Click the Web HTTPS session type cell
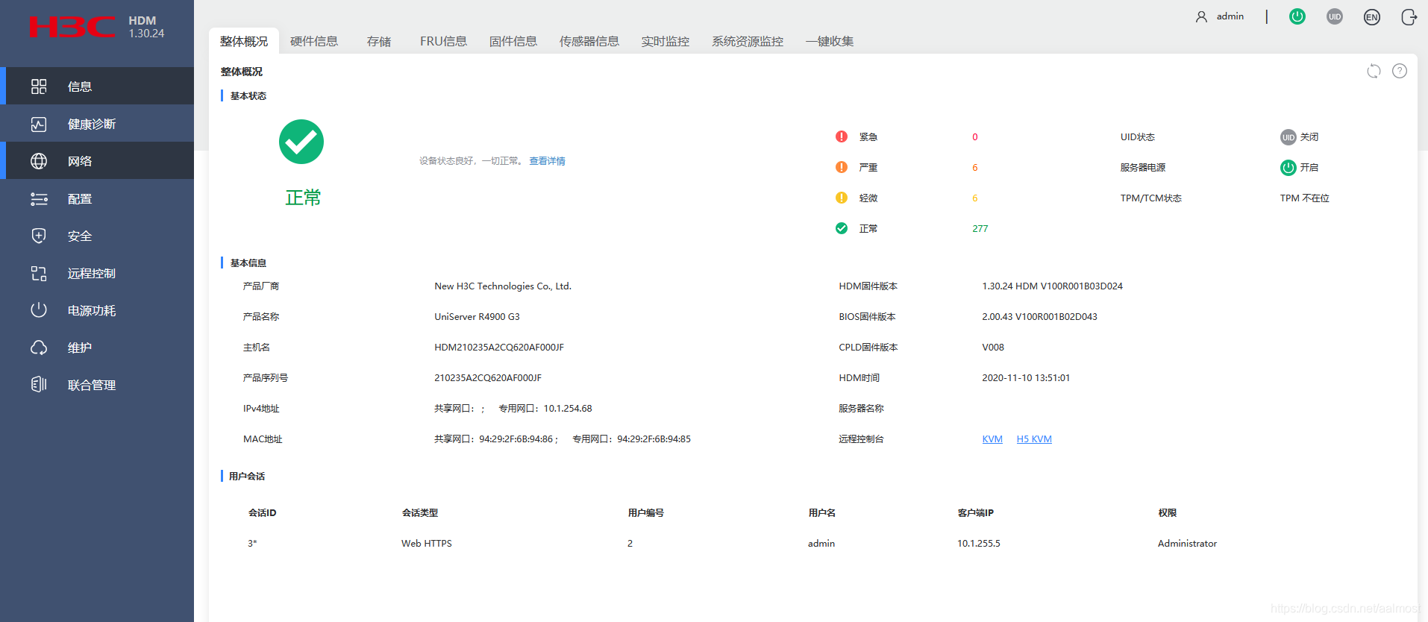 [427, 544]
